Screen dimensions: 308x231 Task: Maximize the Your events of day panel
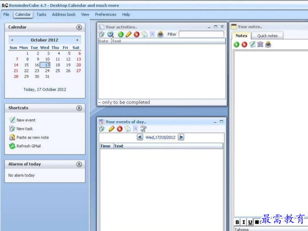click(221, 122)
